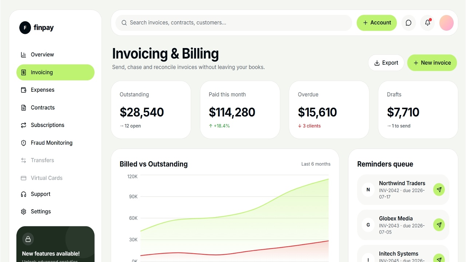The height and width of the screenshot is (262, 466).
Task: Open Fraud Monitoring
Action: [x=55, y=143]
